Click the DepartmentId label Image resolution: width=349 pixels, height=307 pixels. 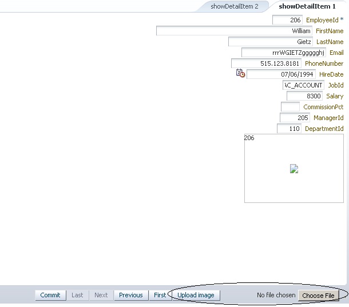pyautogui.click(x=324, y=129)
